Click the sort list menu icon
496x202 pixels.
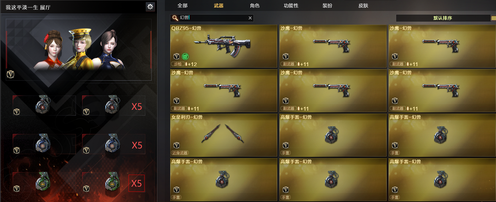(493, 18)
